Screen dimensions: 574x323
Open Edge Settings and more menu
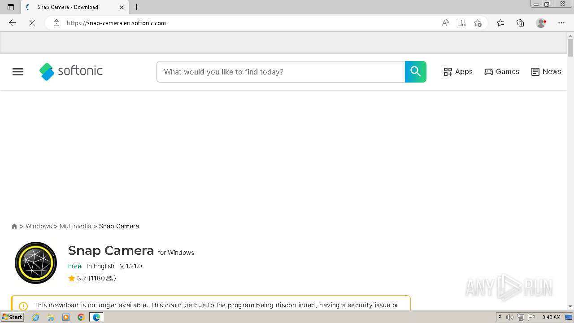561,23
